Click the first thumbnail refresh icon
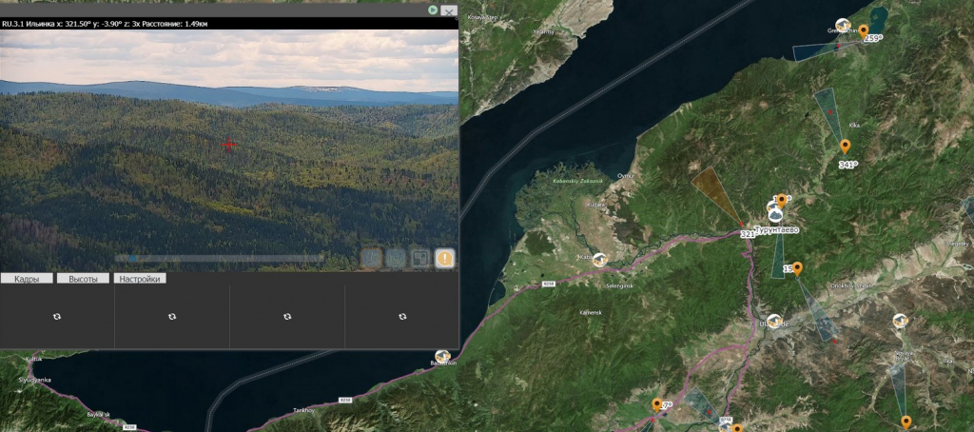The image size is (974, 432). tap(57, 316)
